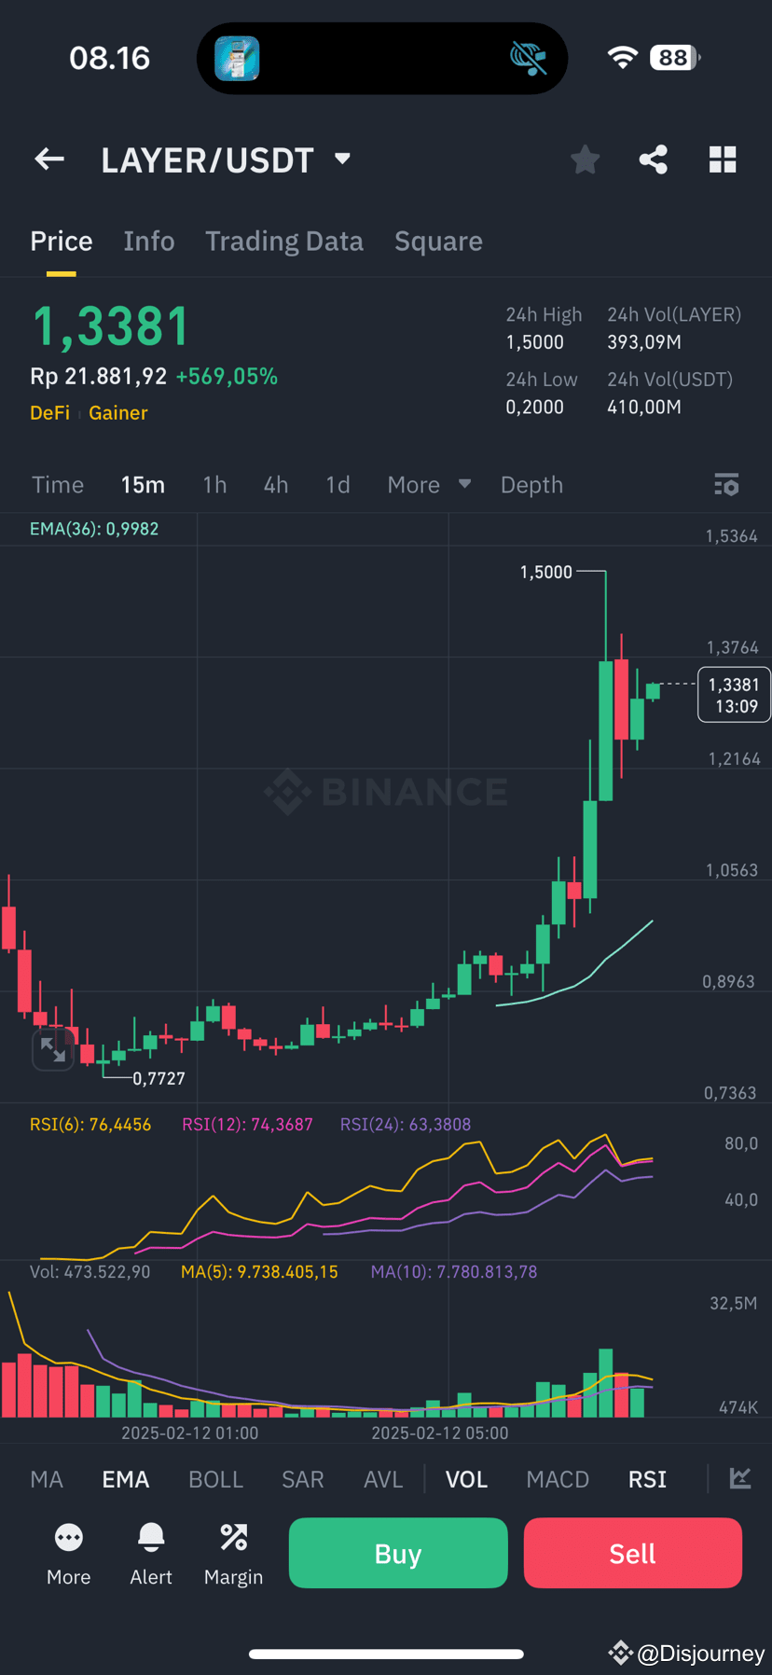Select the Time chart interval

(x=58, y=485)
